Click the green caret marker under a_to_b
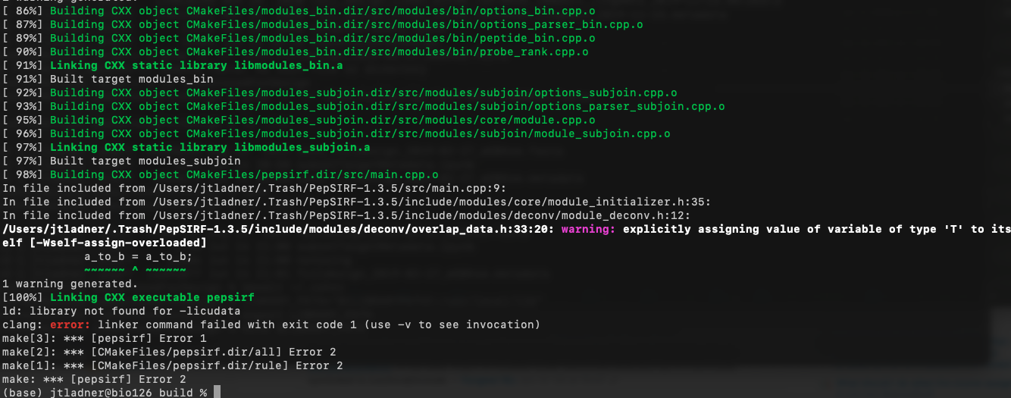Screen dimensions: 1011x398 [x=135, y=270]
